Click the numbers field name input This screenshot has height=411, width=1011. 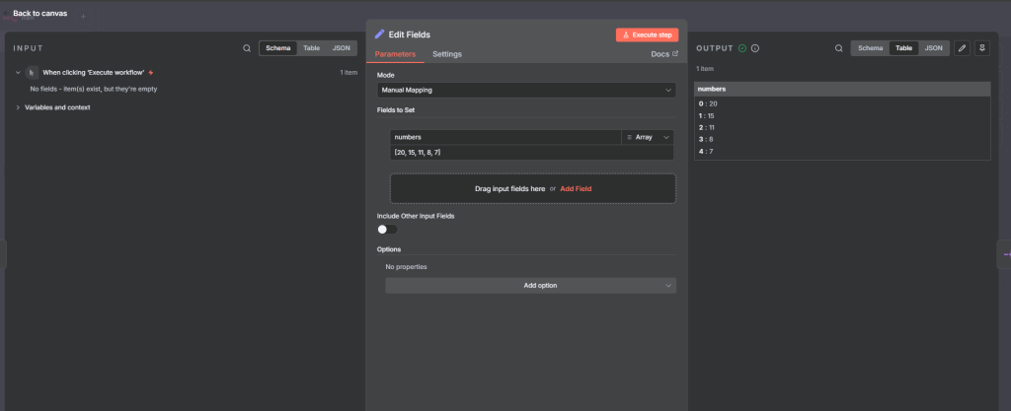[x=504, y=137]
